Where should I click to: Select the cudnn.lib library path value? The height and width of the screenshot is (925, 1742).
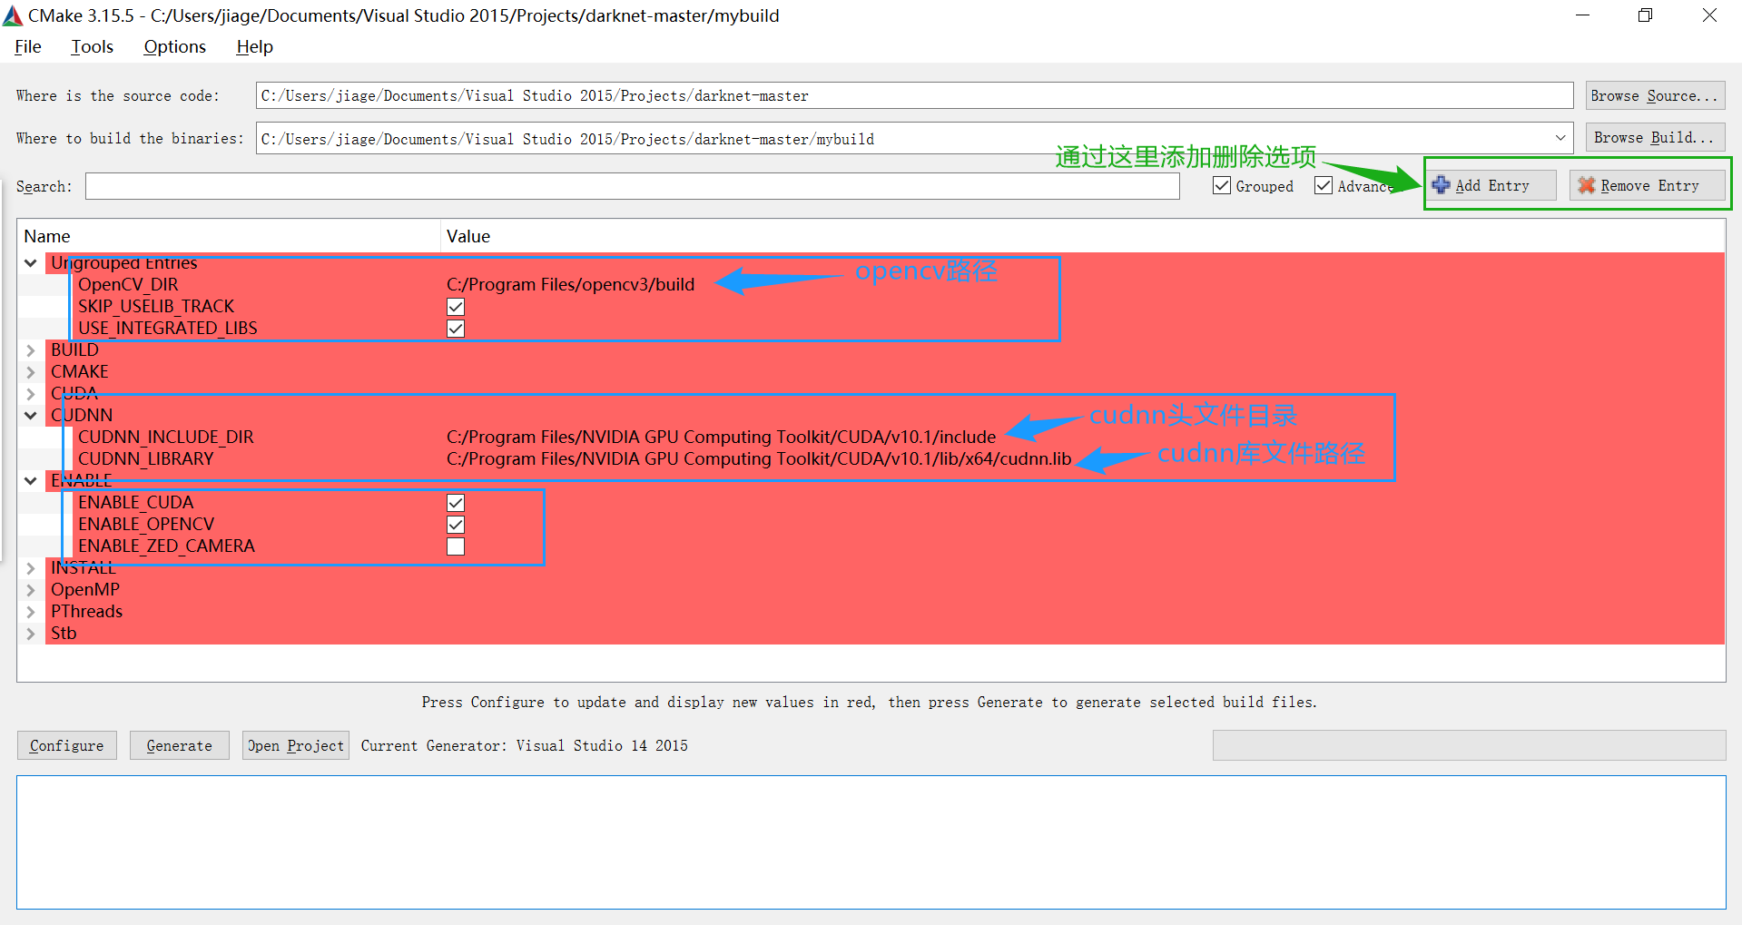pyautogui.click(x=759, y=459)
